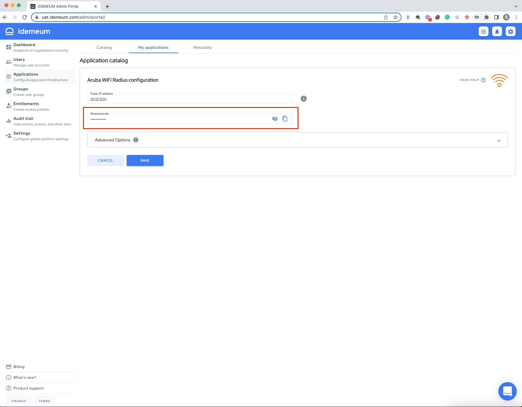The height and width of the screenshot is (407, 522).
Task: Switch to the Catalog tab
Action: pyautogui.click(x=104, y=47)
